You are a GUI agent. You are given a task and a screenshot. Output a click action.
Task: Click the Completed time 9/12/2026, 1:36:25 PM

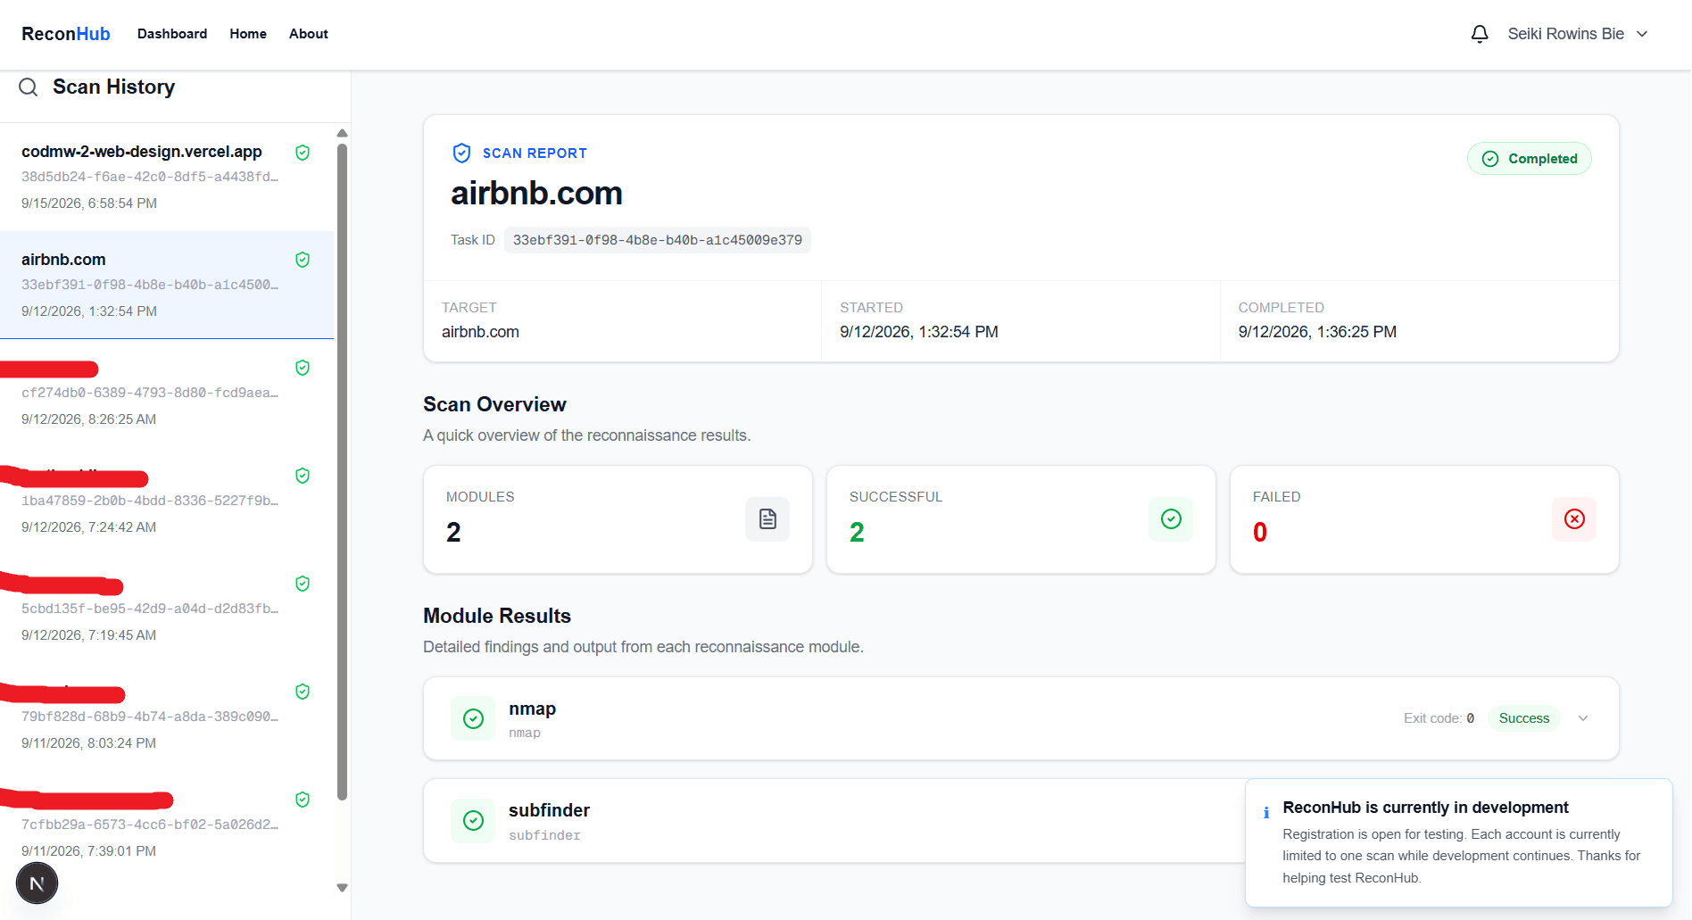point(1317,332)
